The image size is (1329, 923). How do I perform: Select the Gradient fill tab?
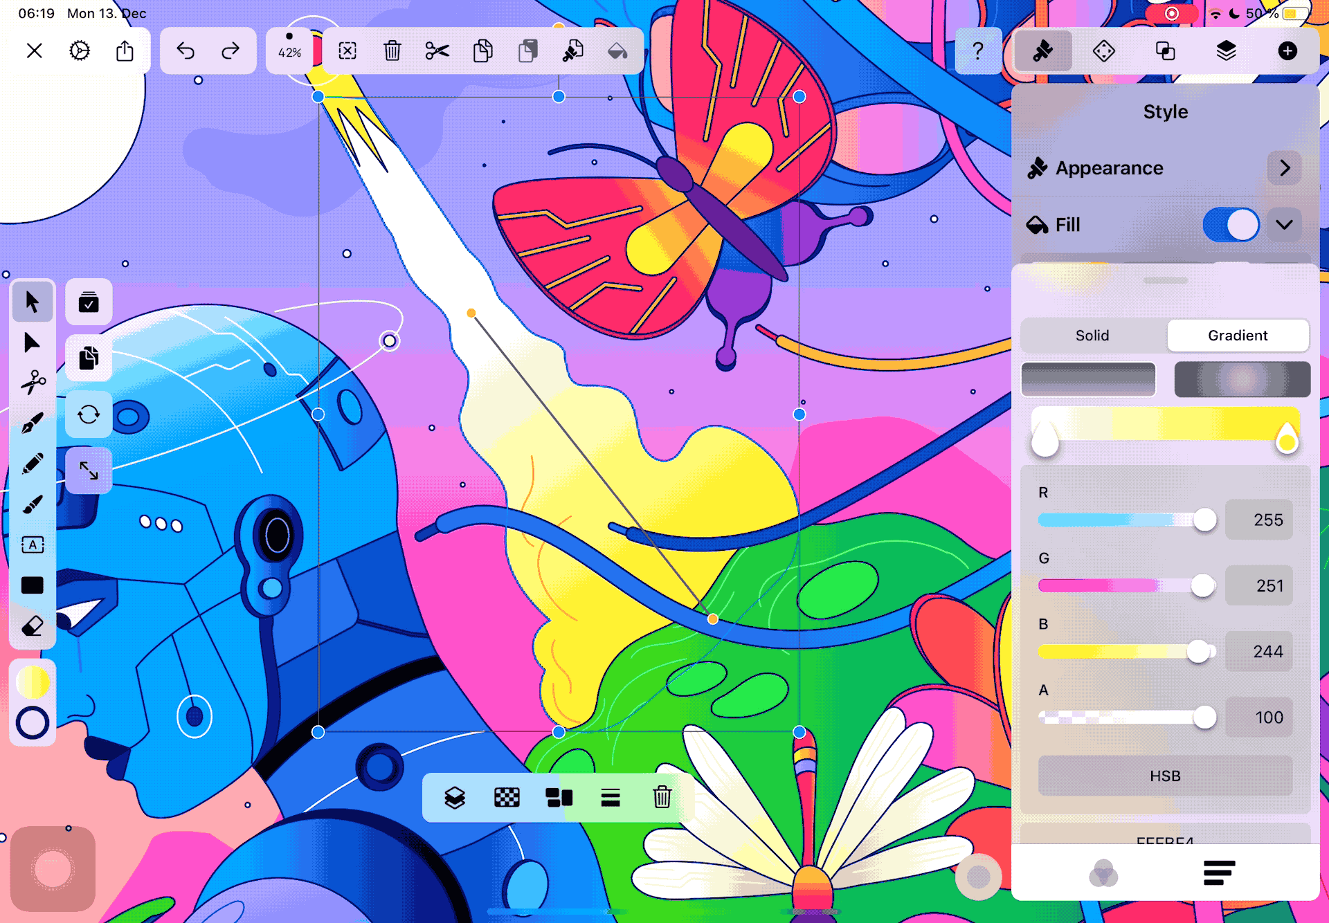pos(1238,336)
